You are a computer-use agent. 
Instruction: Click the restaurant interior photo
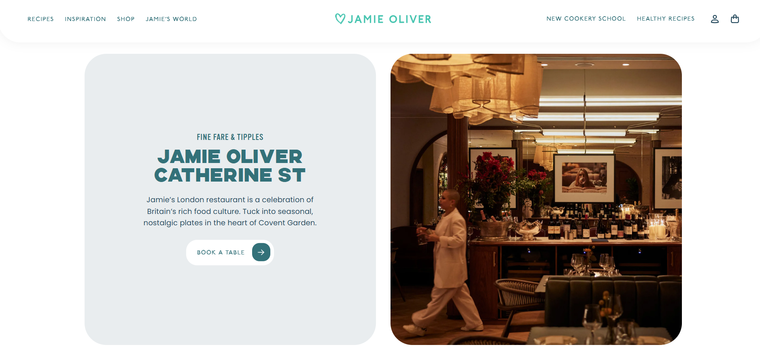pyautogui.click(x=536, y=199)
